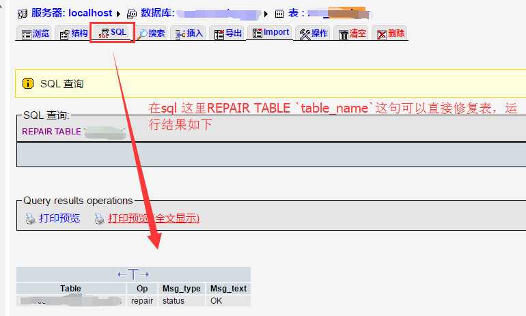Click the search magnifier icon
The image size is (526, 316).
pyautogui.click(x=142, y=34)
